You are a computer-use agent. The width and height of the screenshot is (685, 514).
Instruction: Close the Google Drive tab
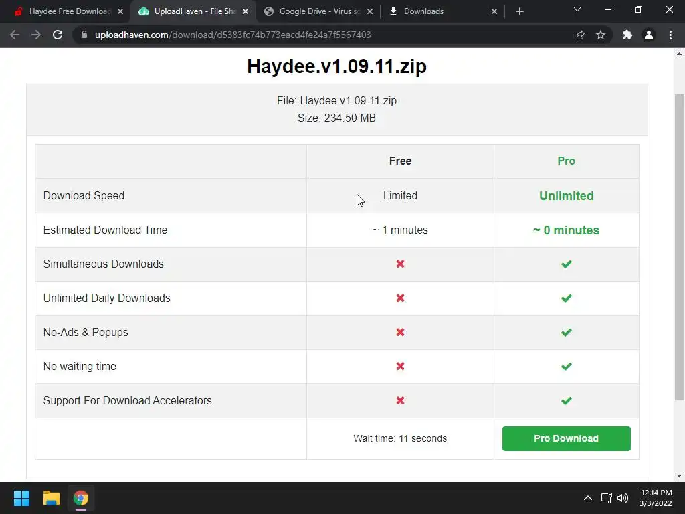tap(370, 11)
